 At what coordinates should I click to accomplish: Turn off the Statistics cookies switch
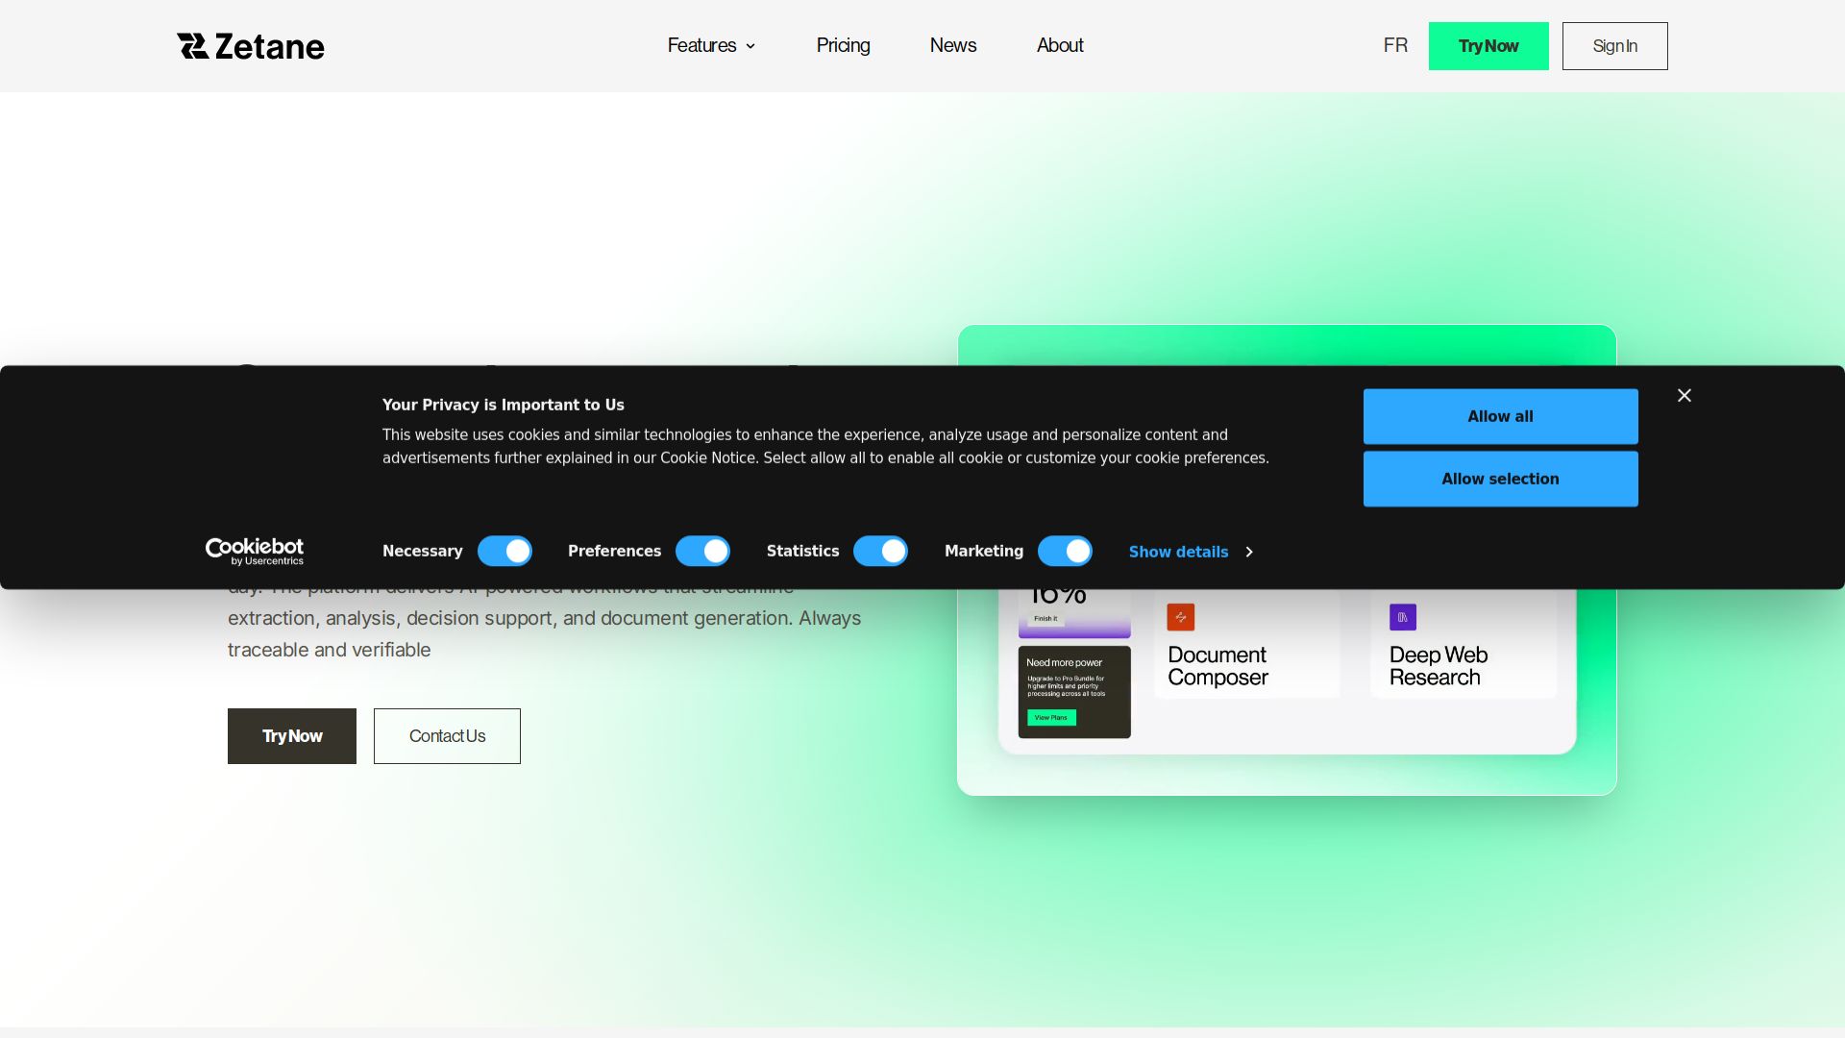click(x=880, y=551)
